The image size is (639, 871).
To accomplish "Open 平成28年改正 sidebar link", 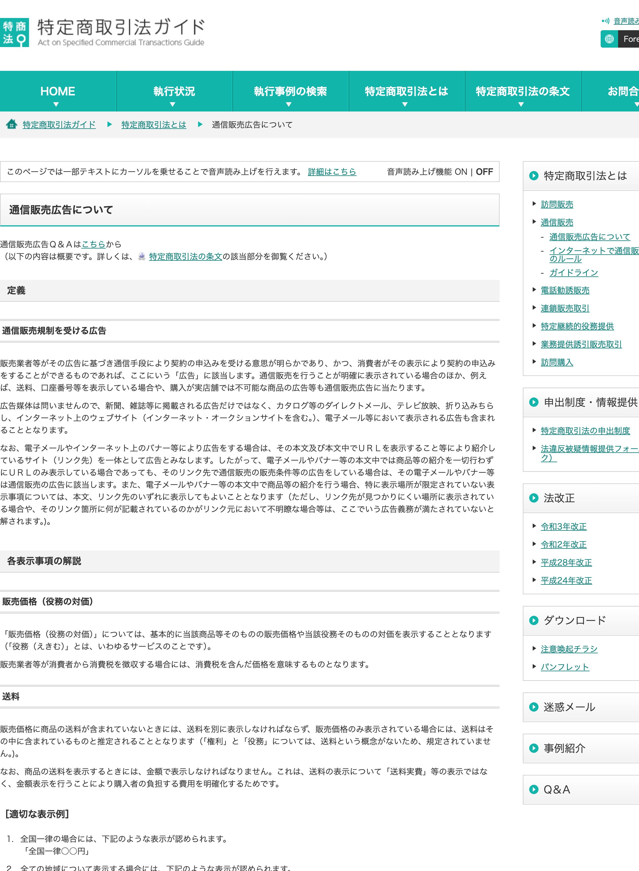I will click(x=566, y=562).
